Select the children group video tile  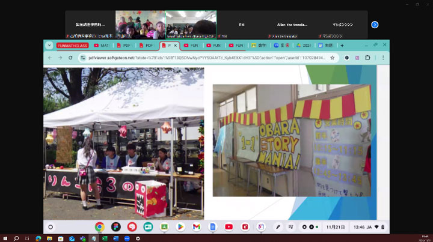[x=141, y=25]
